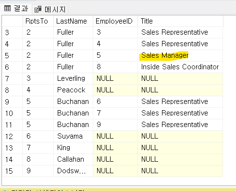Open the 메시지 messages tab
Image resolution: width=236 pixels, height=191 pixels.
(50, 9)
